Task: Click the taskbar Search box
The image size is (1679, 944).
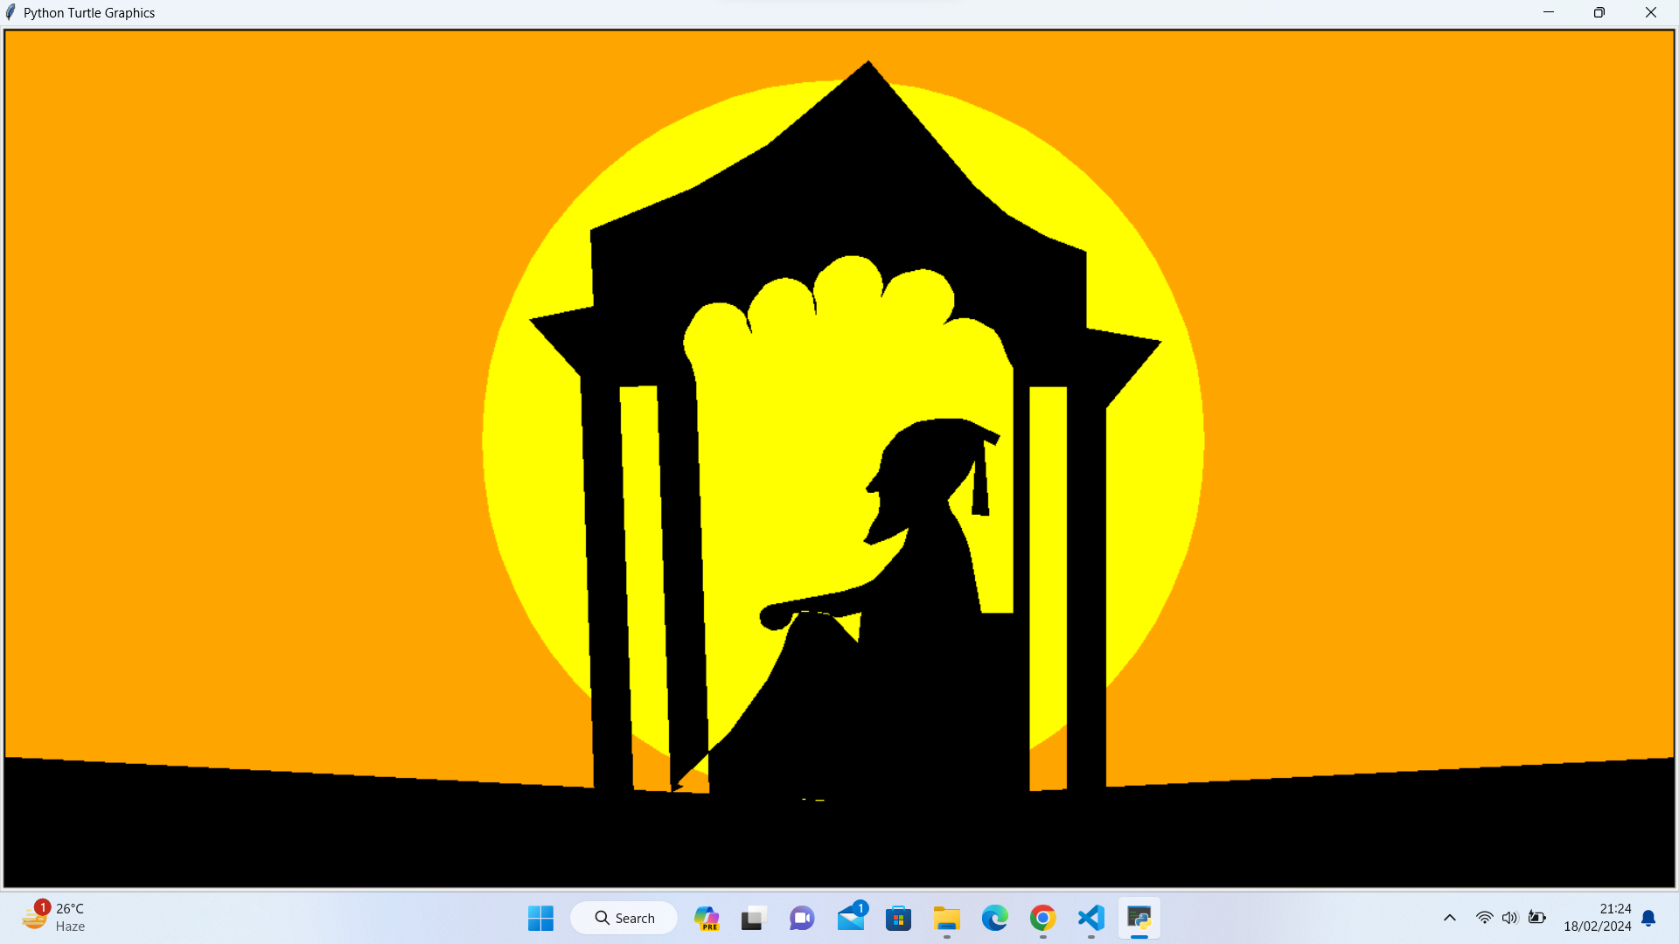Action: (x=624, y=918)
